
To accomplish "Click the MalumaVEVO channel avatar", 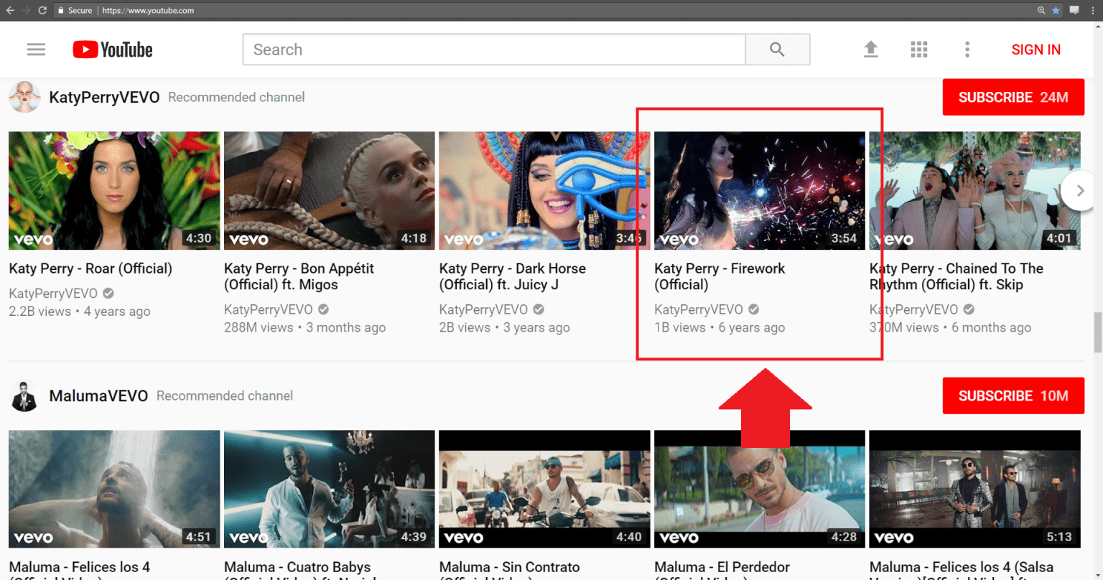I will [x=24, y=396].
